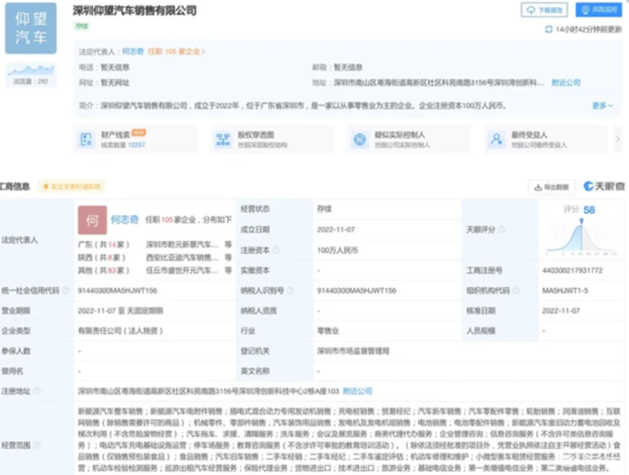This screenshot has height=475, width=629.
Task: Start risk monitoring with the blue button
Action: click(x=599, y=9)
